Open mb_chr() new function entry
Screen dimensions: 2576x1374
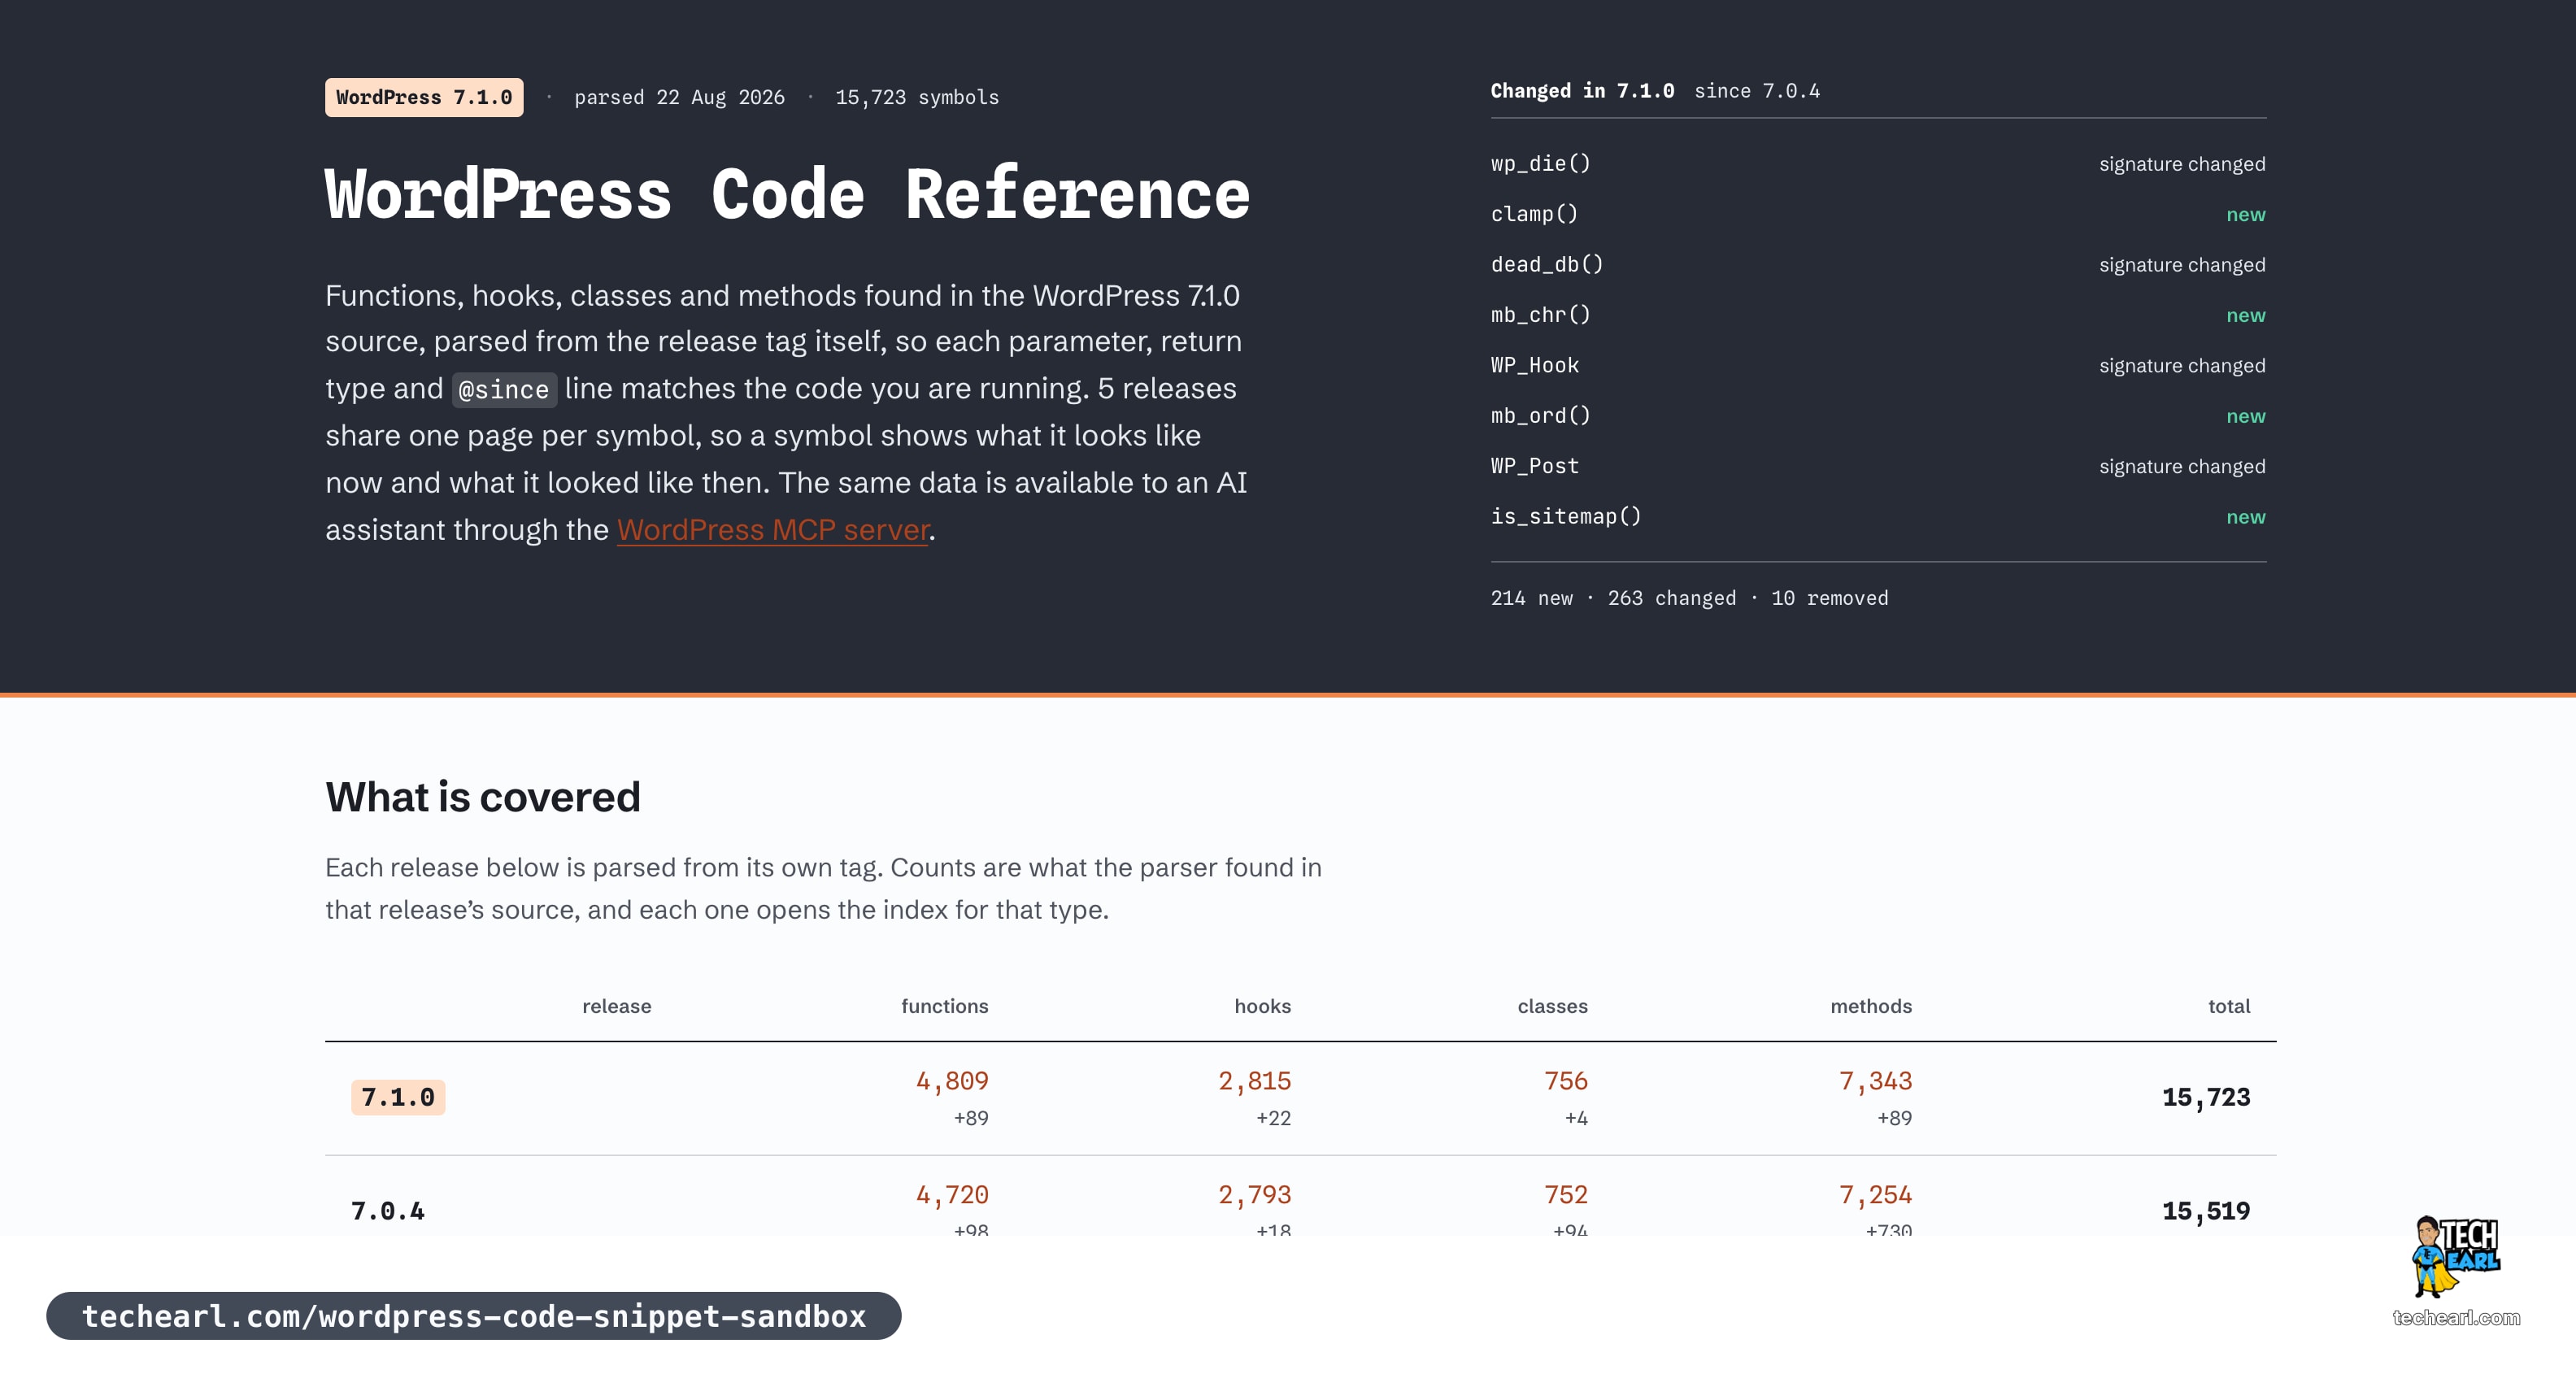point(1540,315)
